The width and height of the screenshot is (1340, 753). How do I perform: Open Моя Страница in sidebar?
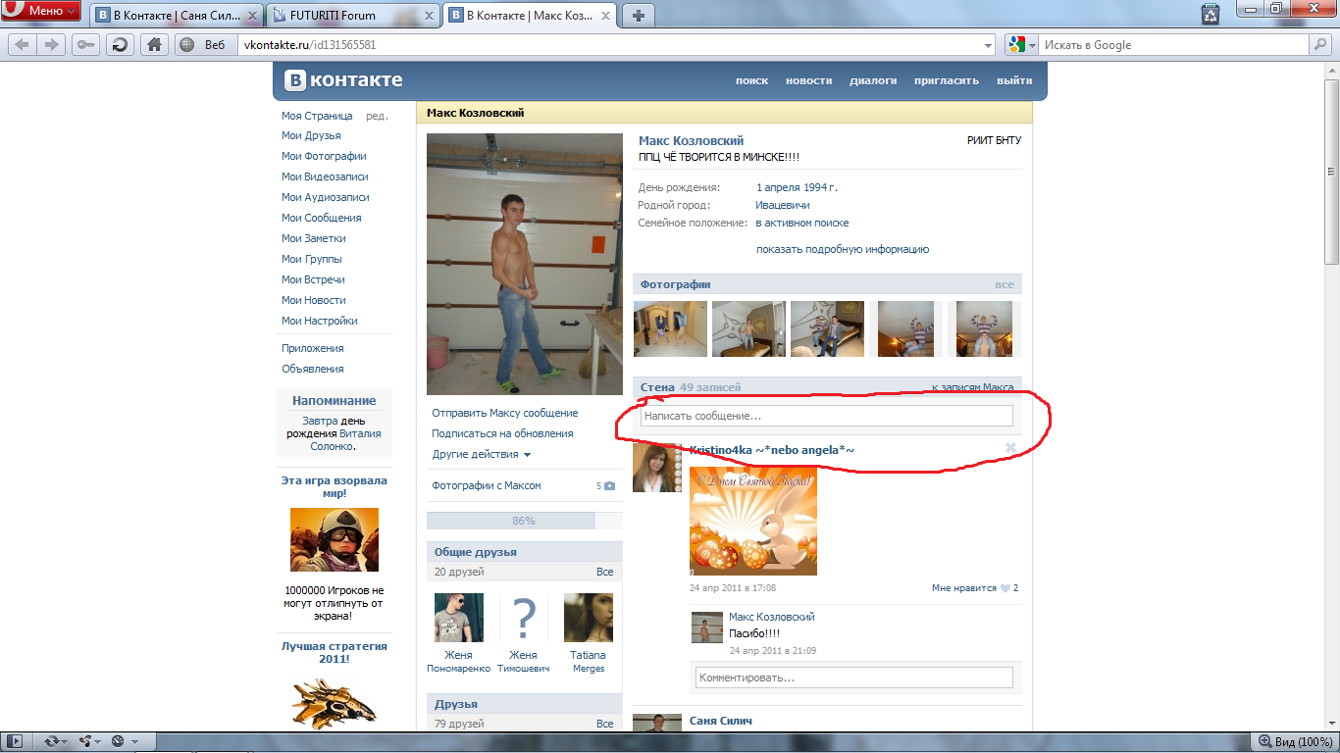click(x=317, y=116)
